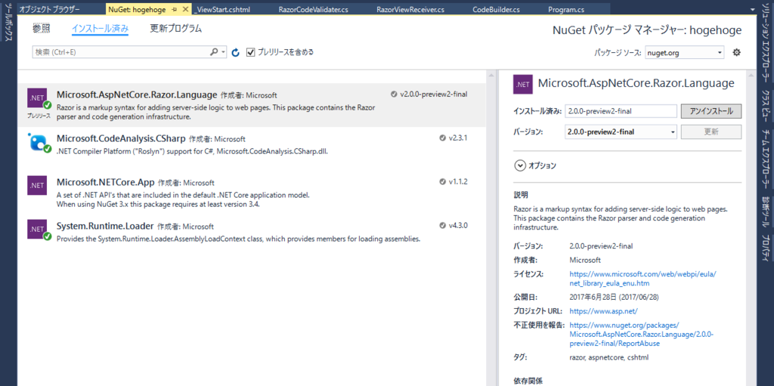Screen dimensions: 774x386
Task: Click the 公開日 date 2017年6月28日 text
Action: click(614, 297)
